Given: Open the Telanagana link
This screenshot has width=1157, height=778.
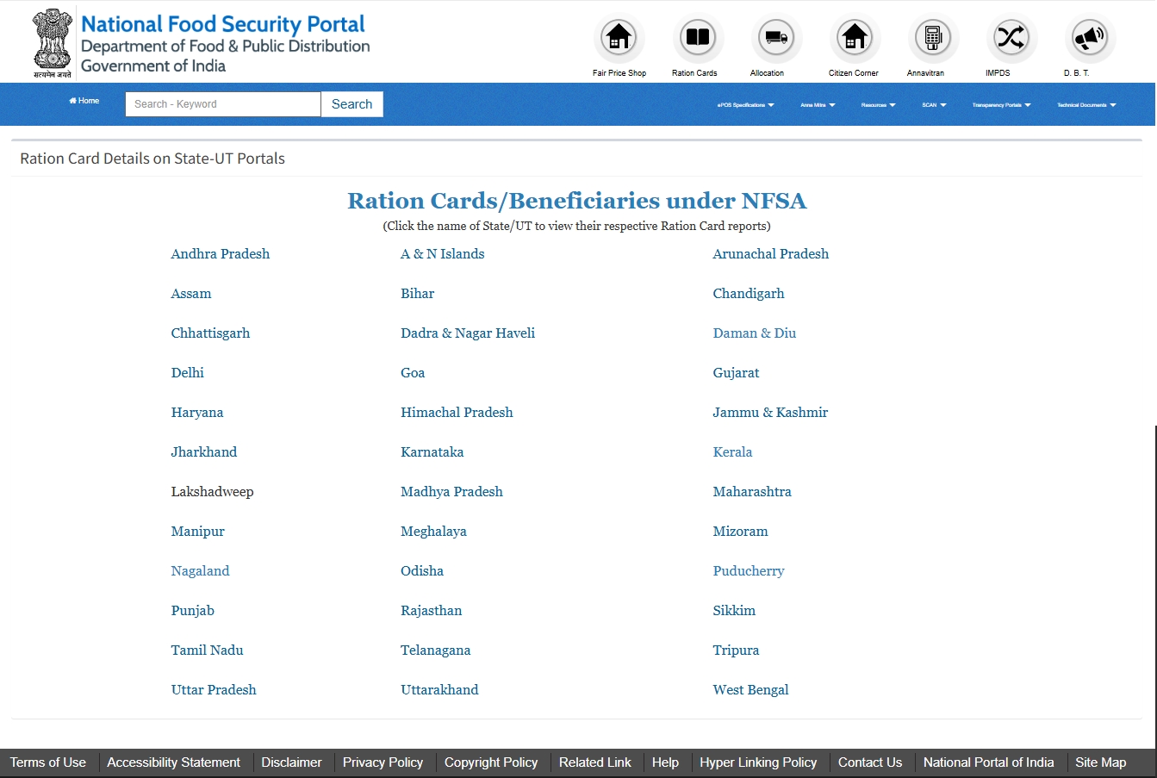Looking at the screenshot, I should coord(436,650).
